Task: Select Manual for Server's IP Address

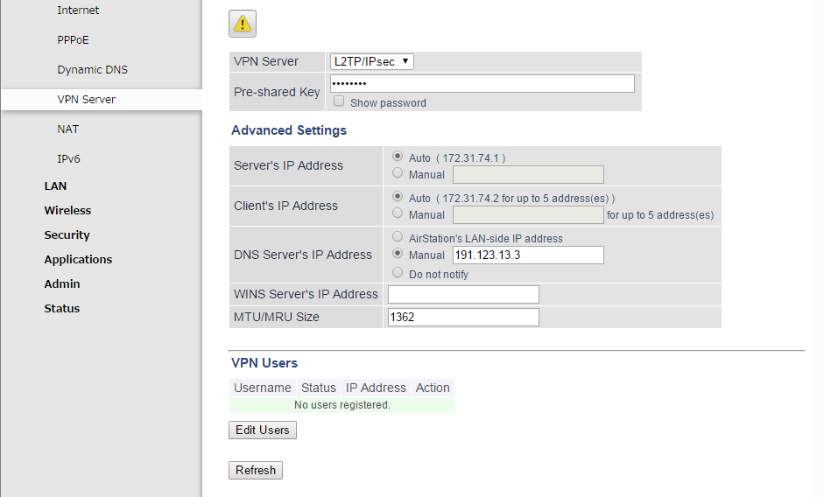Action: click(398, 173)
